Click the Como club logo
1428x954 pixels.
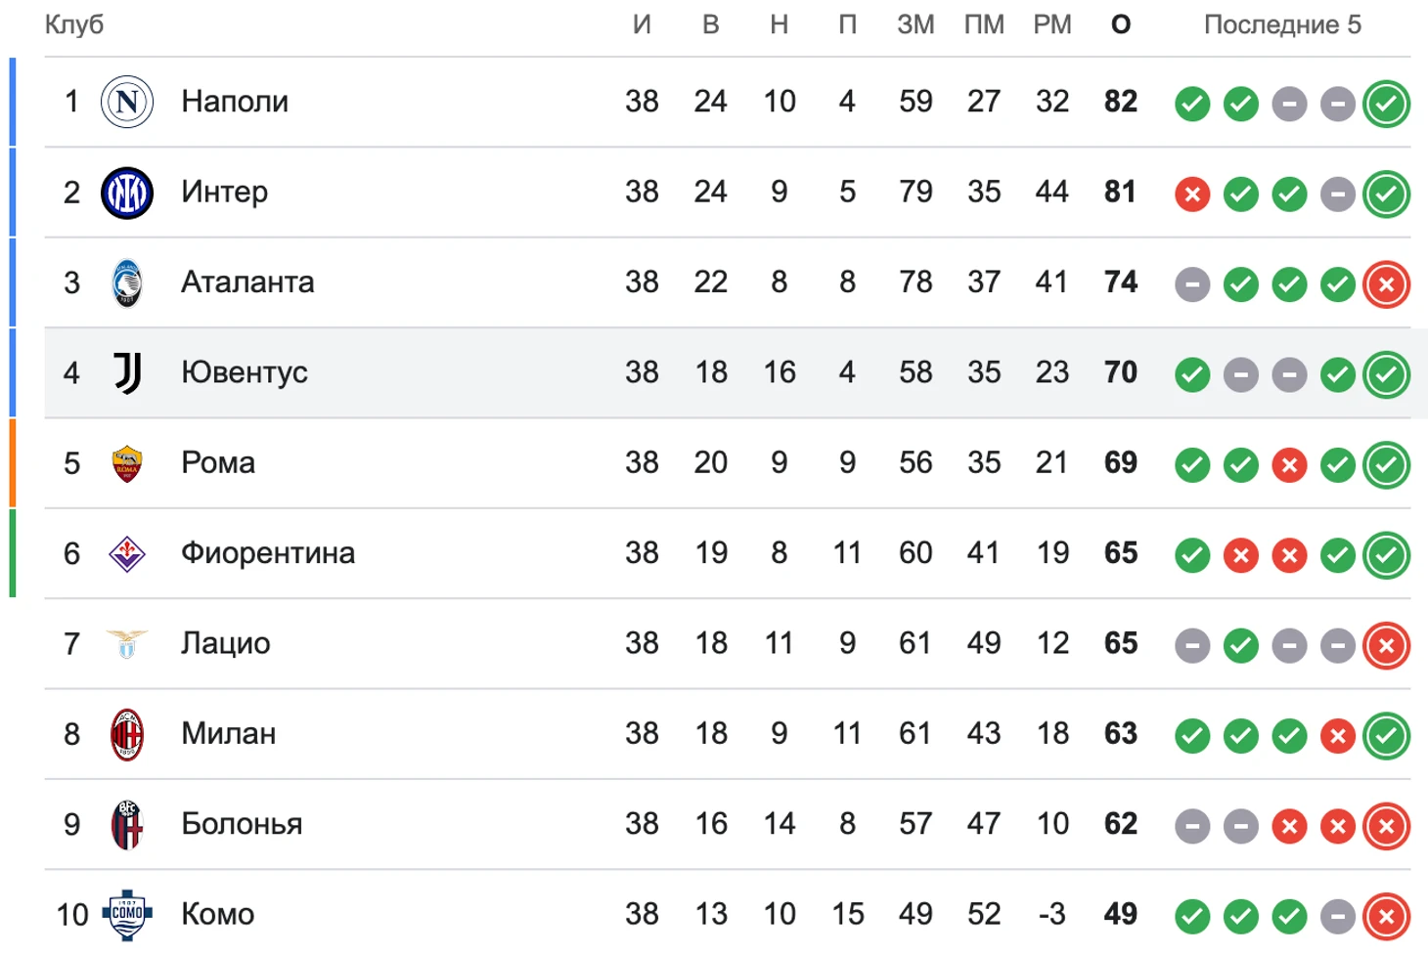(x=127, y=915)
